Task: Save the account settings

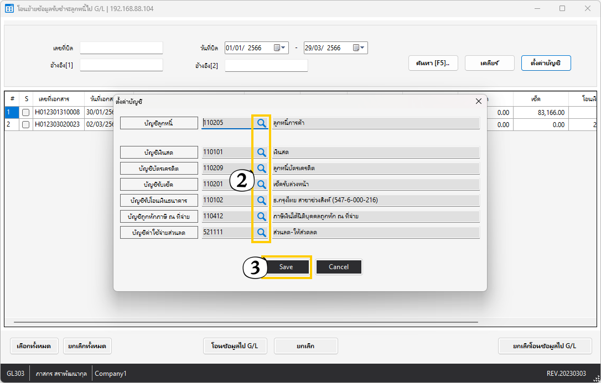Action: [286, 267]
